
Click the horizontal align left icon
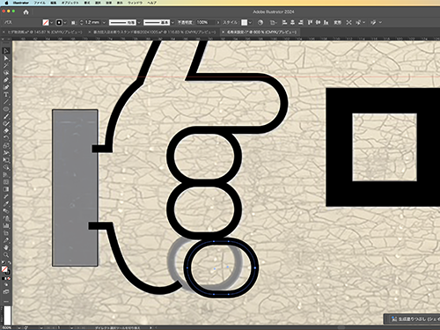coord(284,22)
